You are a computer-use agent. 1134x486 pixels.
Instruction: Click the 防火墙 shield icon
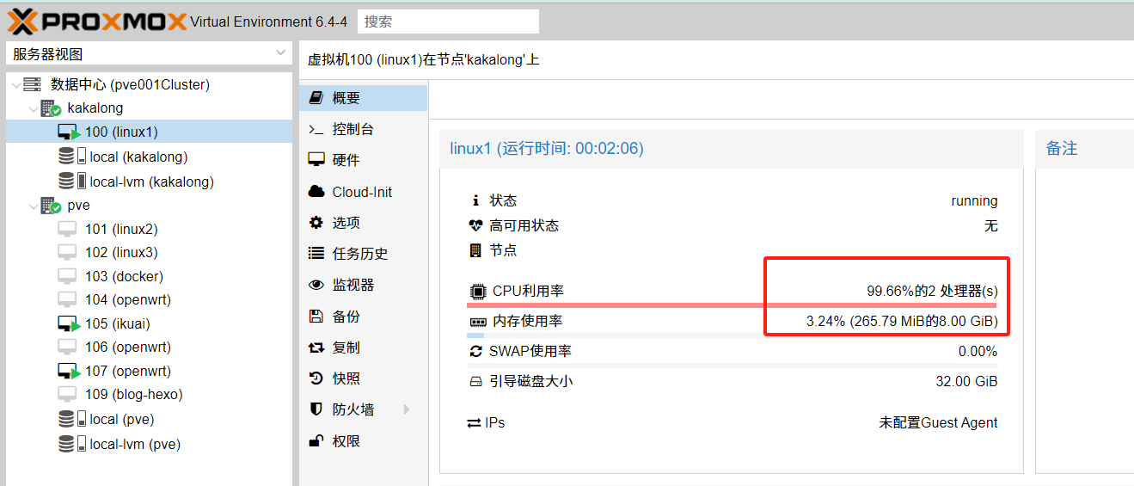pos(316,409)
